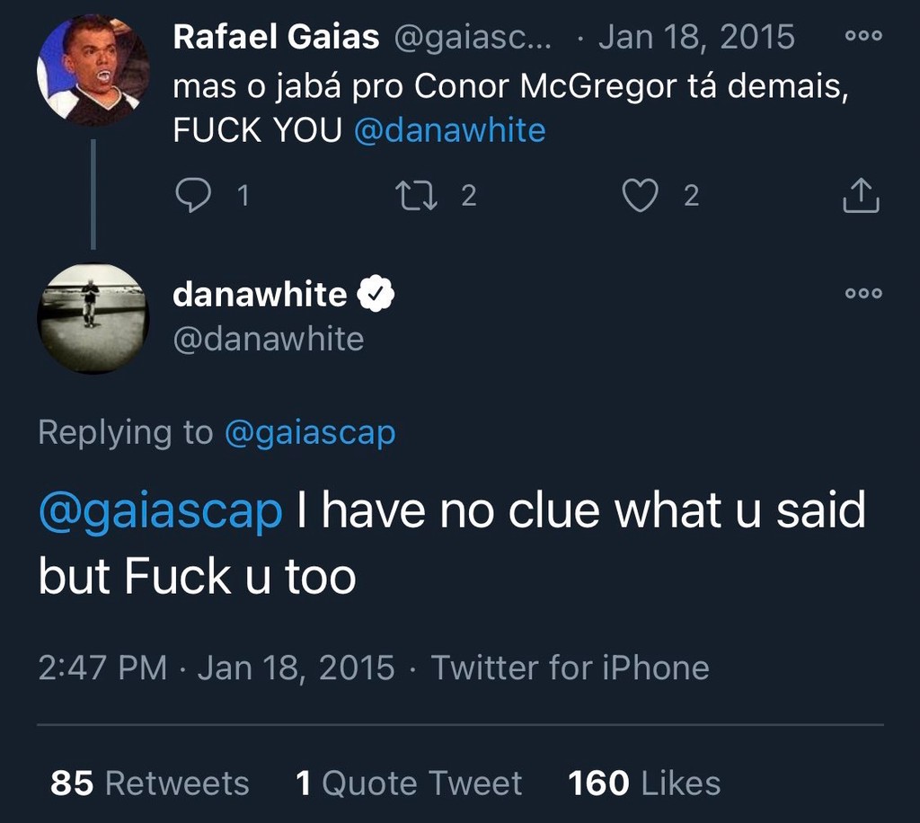Open the more options dots on Rafael's tweet

[863, 37]
